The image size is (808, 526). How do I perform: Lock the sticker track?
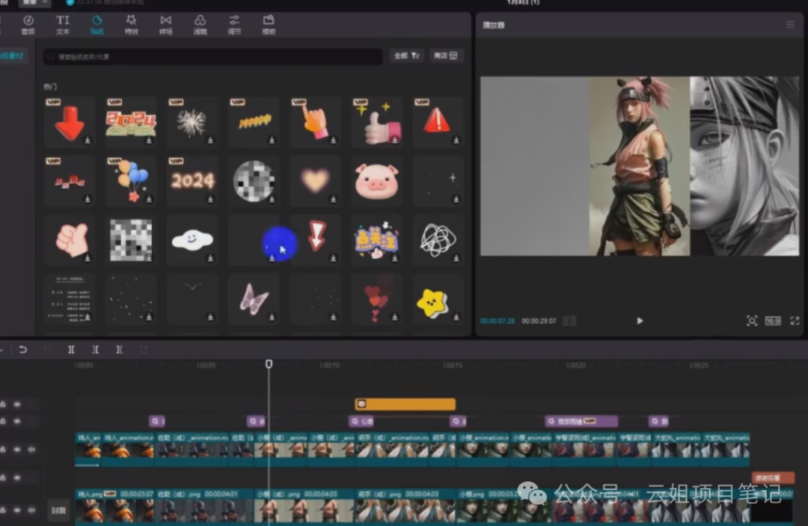click(x=3, y=405)
